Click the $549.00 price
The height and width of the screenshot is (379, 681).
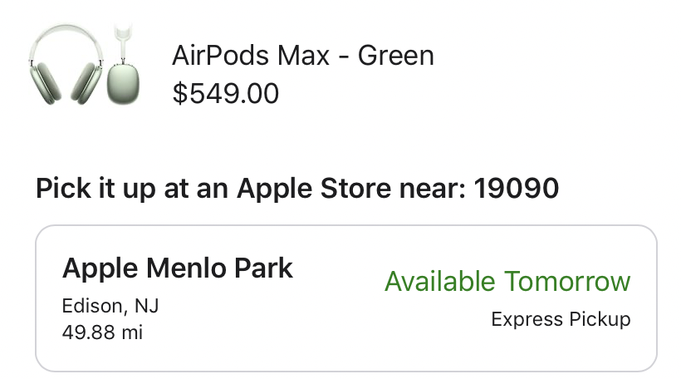225,93
